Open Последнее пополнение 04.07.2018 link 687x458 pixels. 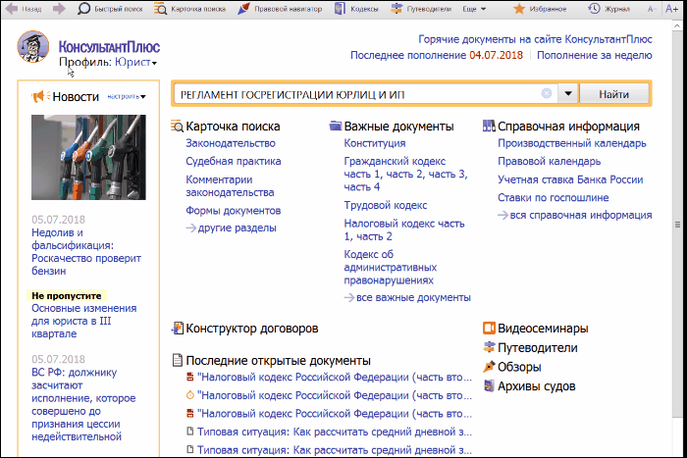(x=437, y=55)
